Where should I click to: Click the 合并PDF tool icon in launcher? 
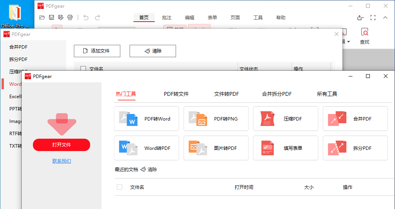(x=337, y=119)
